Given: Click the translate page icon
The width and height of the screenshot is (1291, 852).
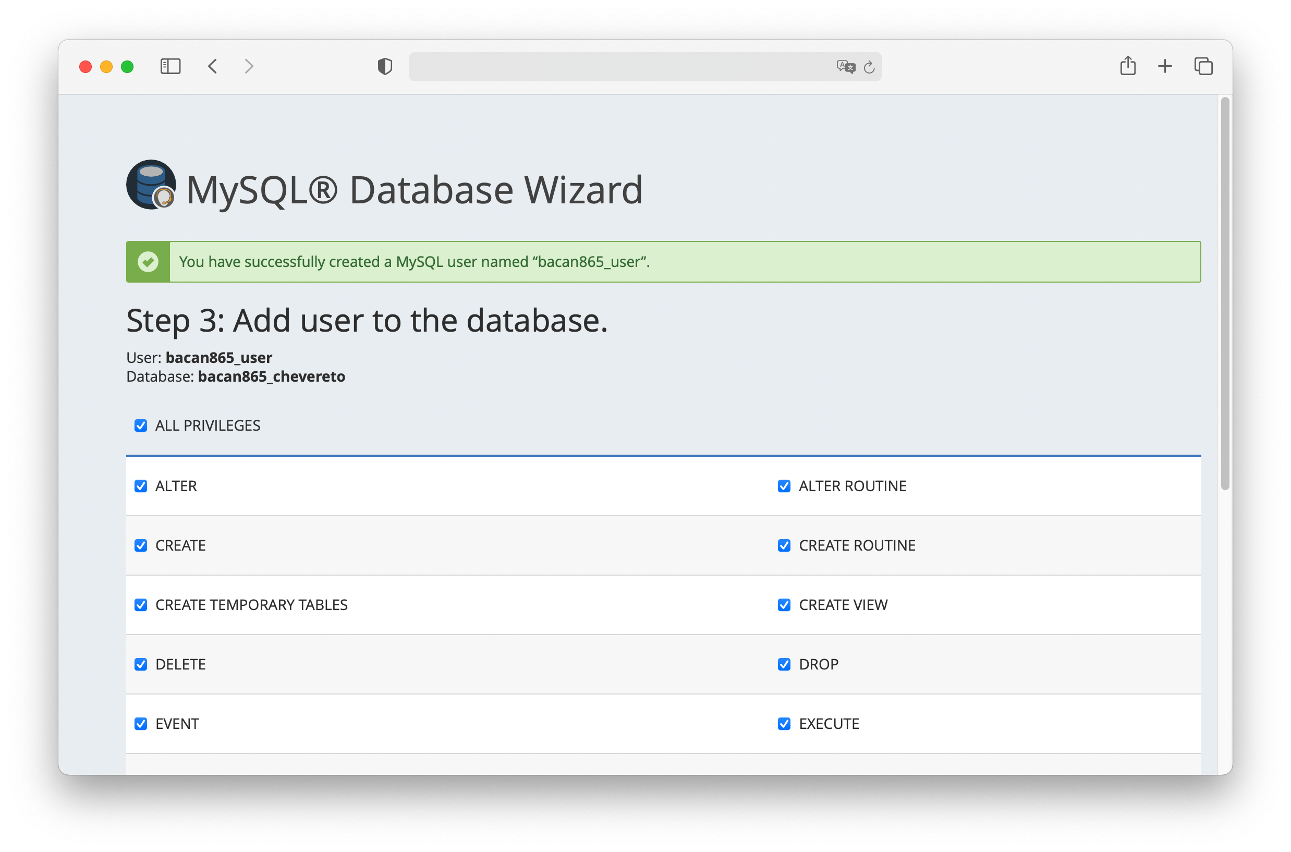Looking at the screenshot, I should 845,67.
